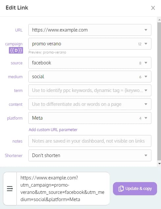Click the vertical scrollbar thumb
The width and height of the screenshot is (161, 209).
point(159,91)
